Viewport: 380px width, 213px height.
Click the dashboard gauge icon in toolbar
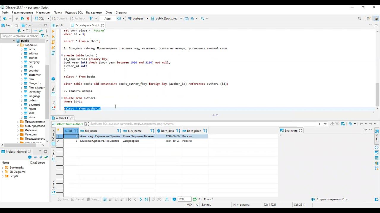187,18
